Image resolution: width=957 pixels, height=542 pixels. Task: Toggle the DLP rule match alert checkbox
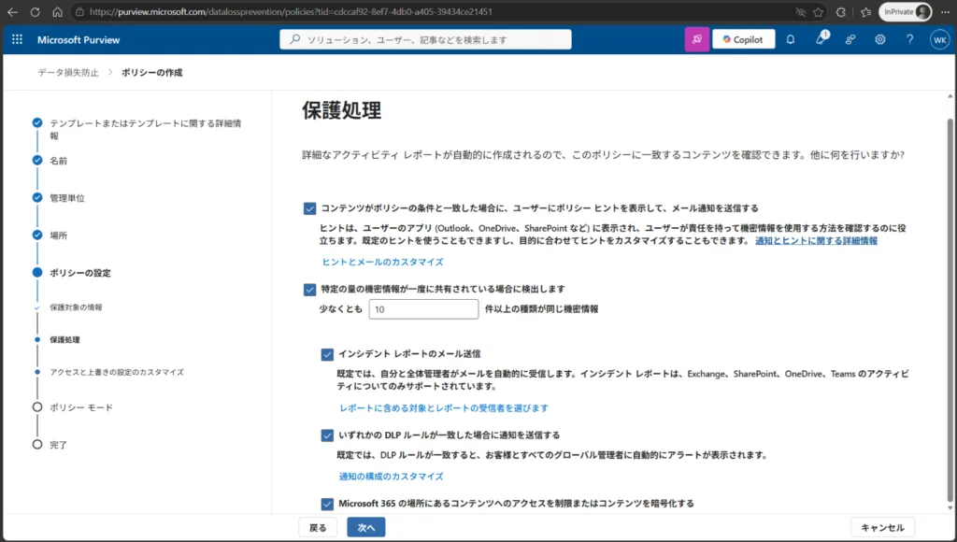coord(327,435)
